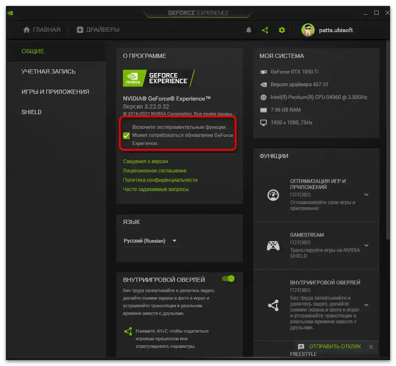396x366 pixels.
Task: Click the home icon next to ГЛАВНАЯ
Action: click(x=27, y=30)
